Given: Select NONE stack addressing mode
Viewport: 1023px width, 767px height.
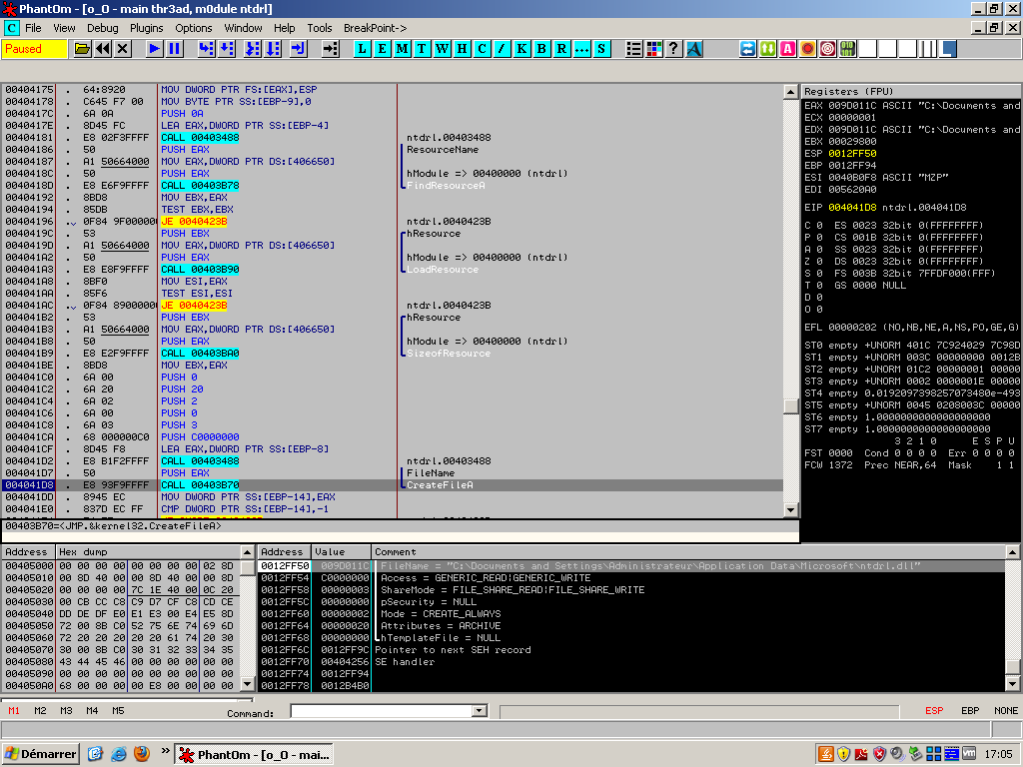Looking at the screenshot, I should pyautogui.click(x=1006, y=711).
